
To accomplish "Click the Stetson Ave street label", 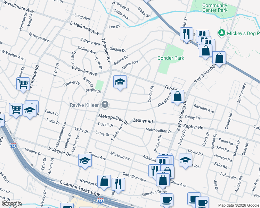I will click(242, 93).
